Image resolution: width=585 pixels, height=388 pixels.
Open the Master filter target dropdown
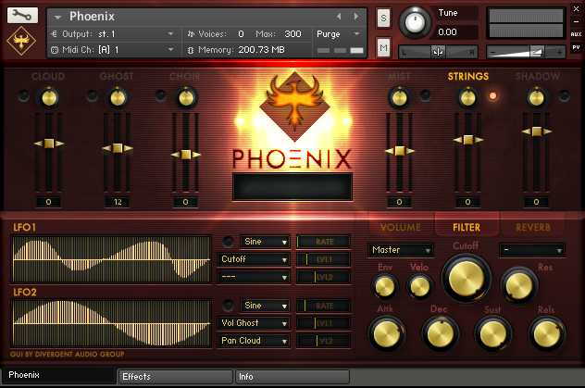coord(400,250)
